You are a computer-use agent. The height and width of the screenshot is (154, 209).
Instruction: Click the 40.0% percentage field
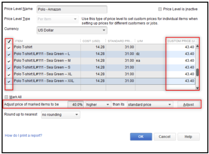tap(76, 104)
